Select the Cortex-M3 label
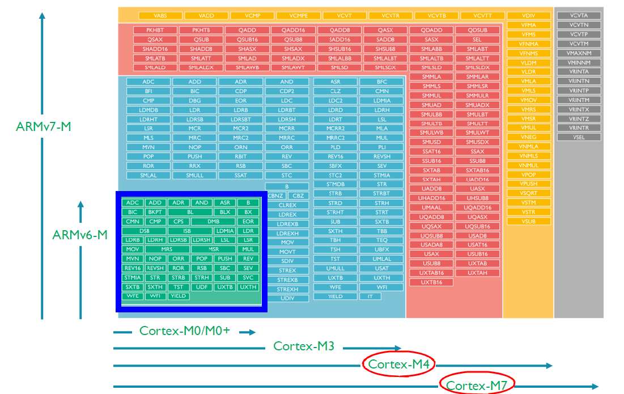624x394 pixels. point(304,346)
